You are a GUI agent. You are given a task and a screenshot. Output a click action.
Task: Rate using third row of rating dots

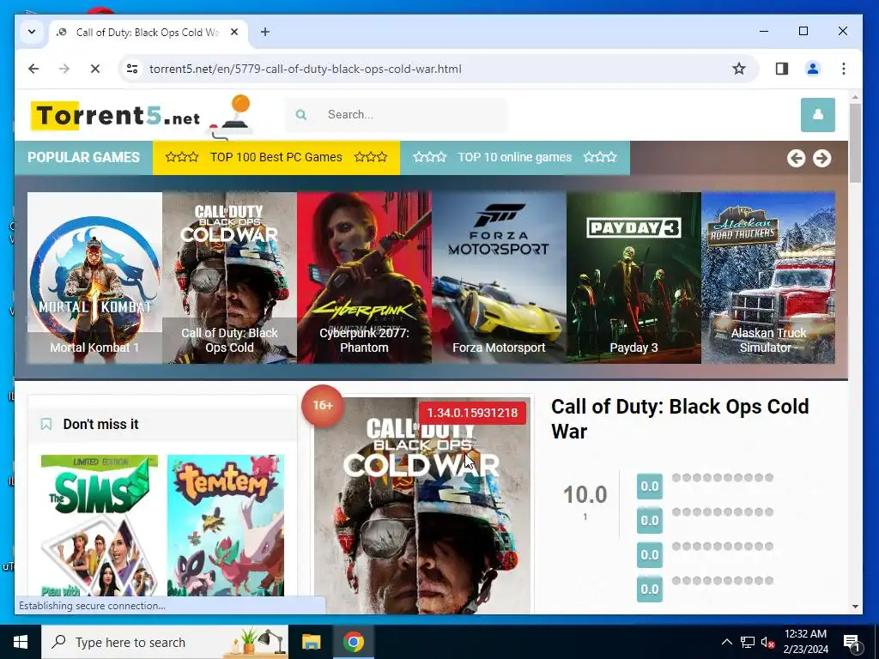tap(723, 546)
